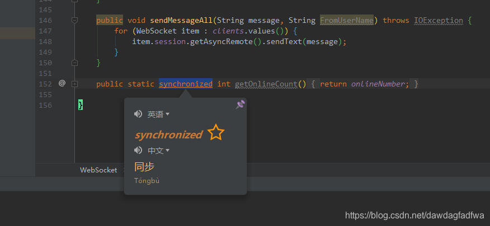Select the WebSocket breadcrumb
490x226 pixels.
pyautogui.click(x=98, y=170)
